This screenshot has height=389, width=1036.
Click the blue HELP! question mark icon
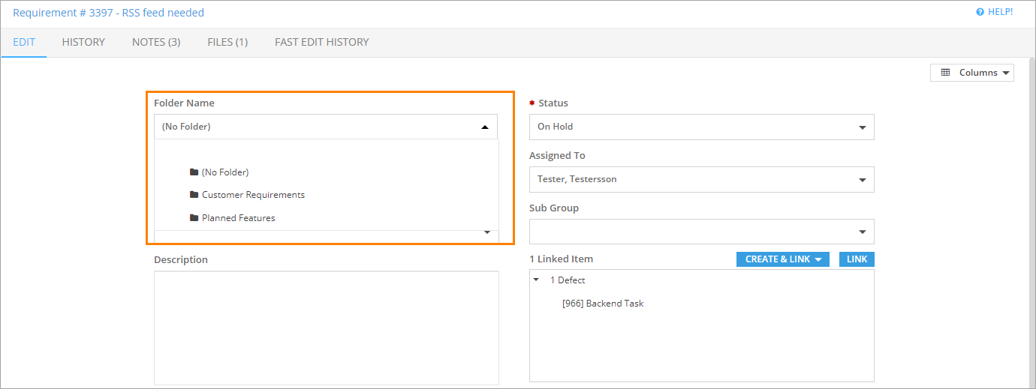(x=980, y=12)
